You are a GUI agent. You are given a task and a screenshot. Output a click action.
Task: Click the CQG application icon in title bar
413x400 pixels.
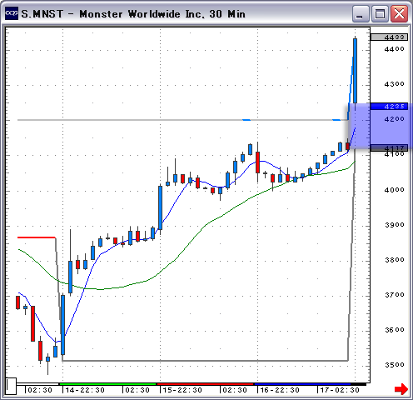tap(12, 13)
